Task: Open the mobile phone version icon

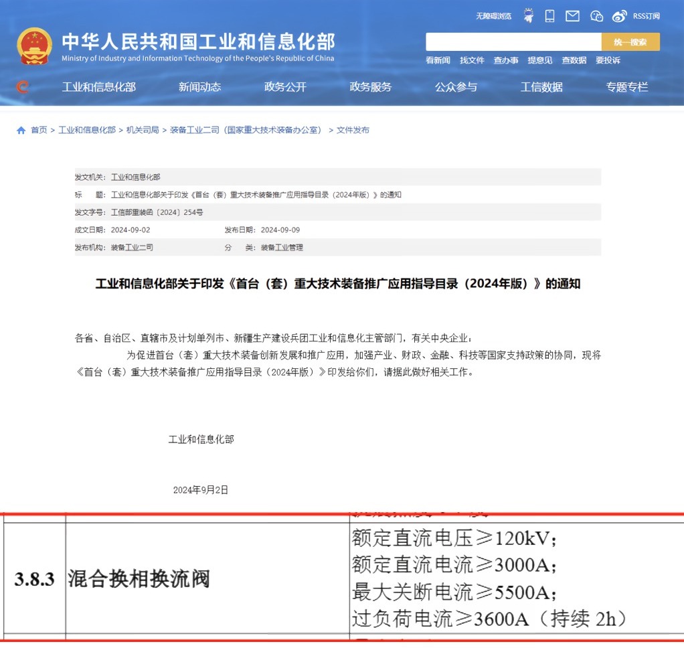Action: click(x=549, y=16)
